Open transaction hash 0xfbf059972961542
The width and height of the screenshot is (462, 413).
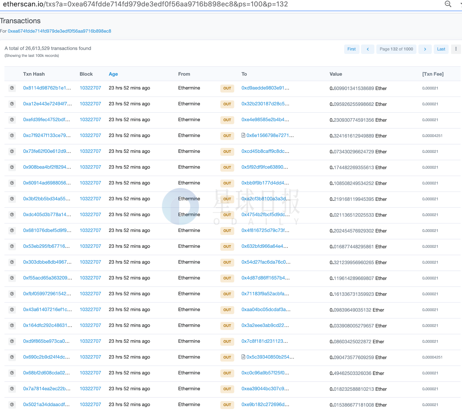47,294
